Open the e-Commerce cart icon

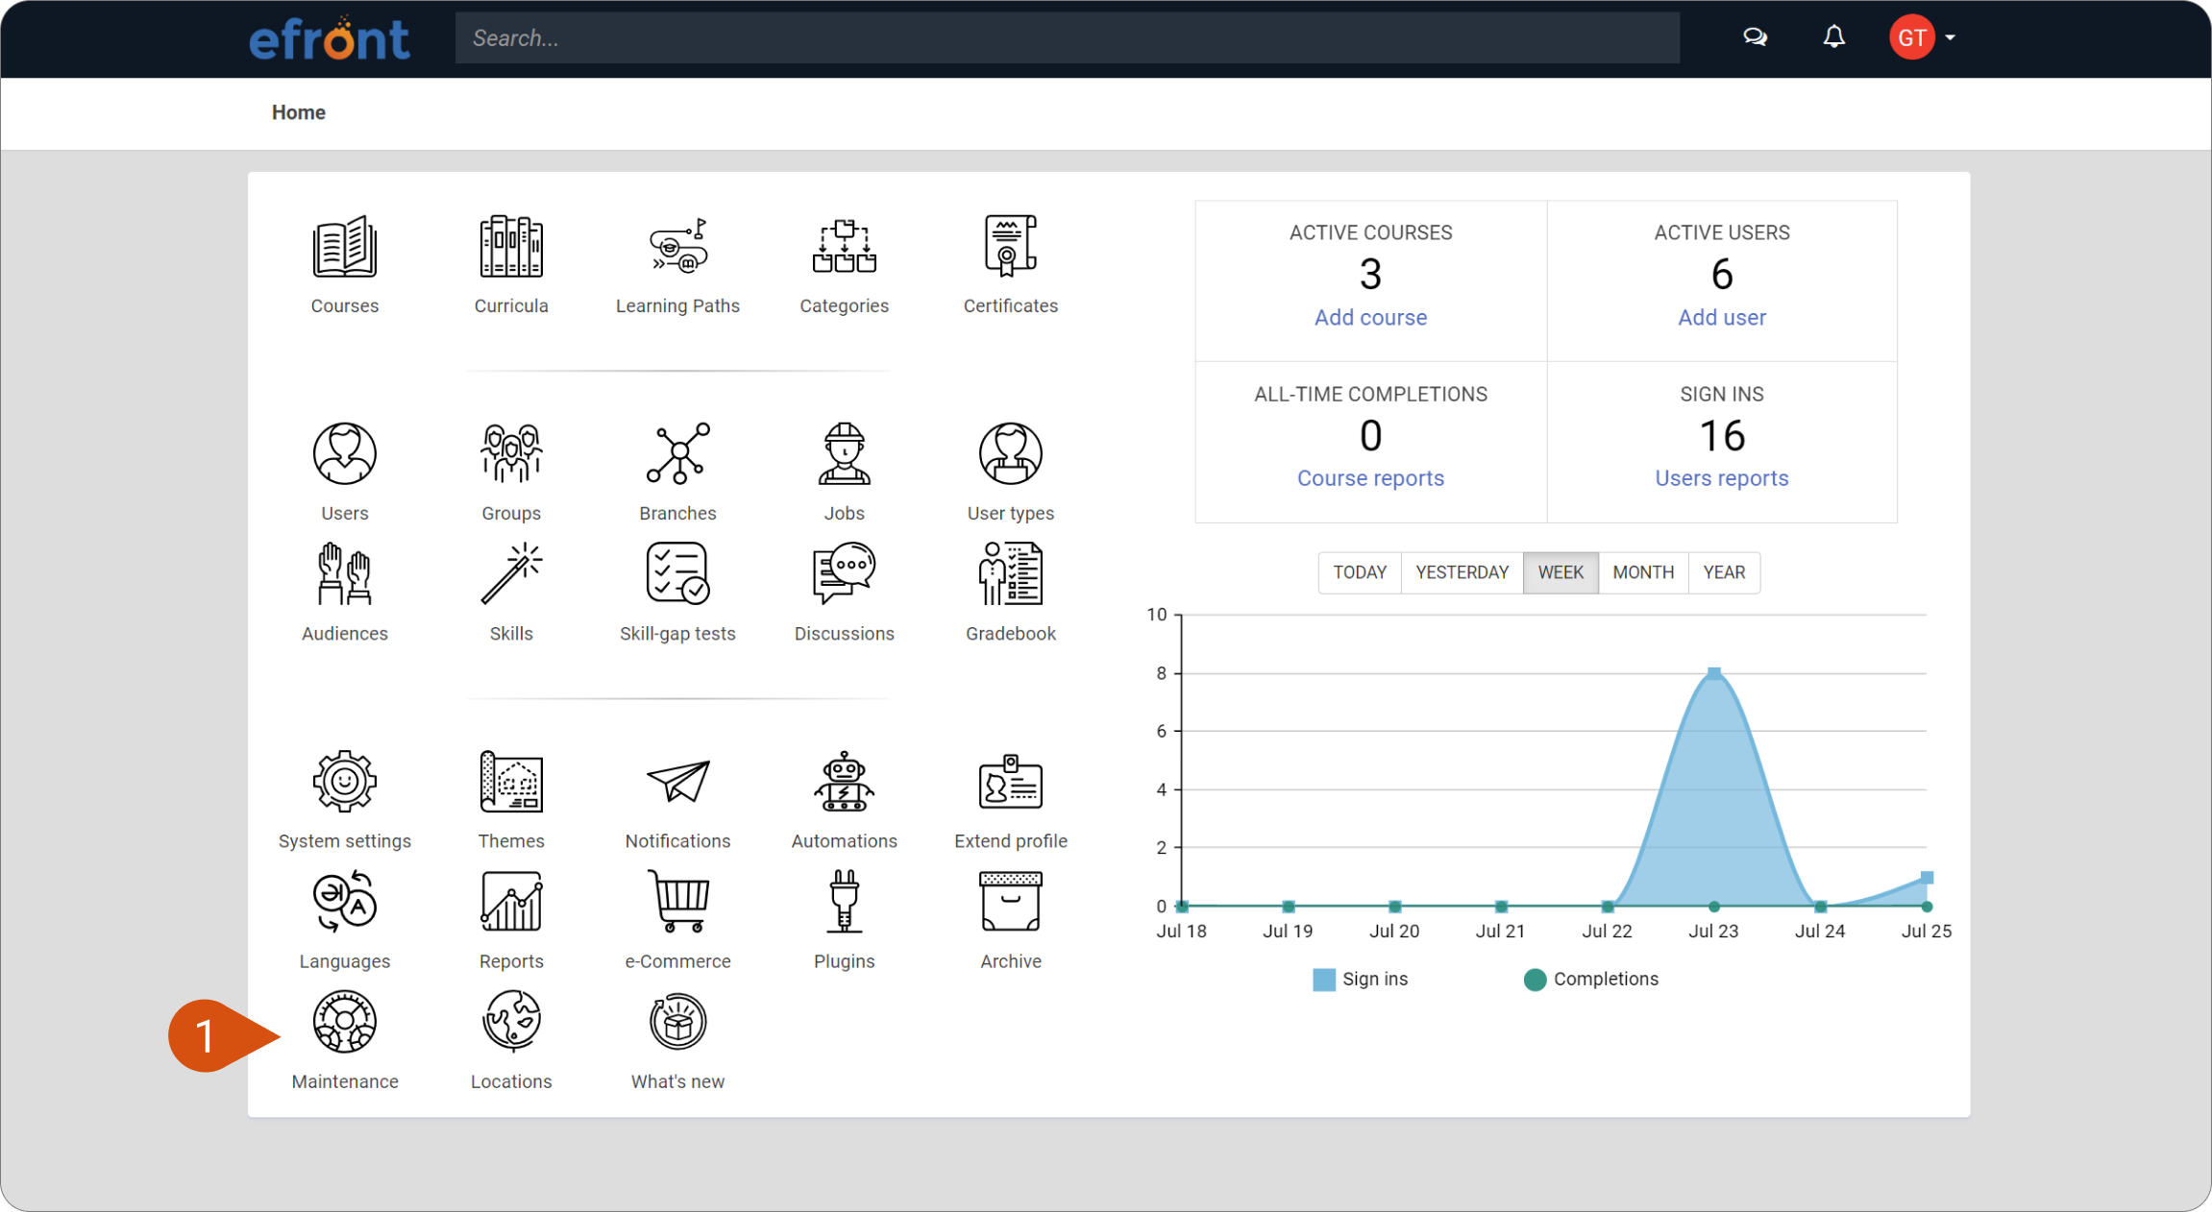pyautogui.click(x=677, y=901)
